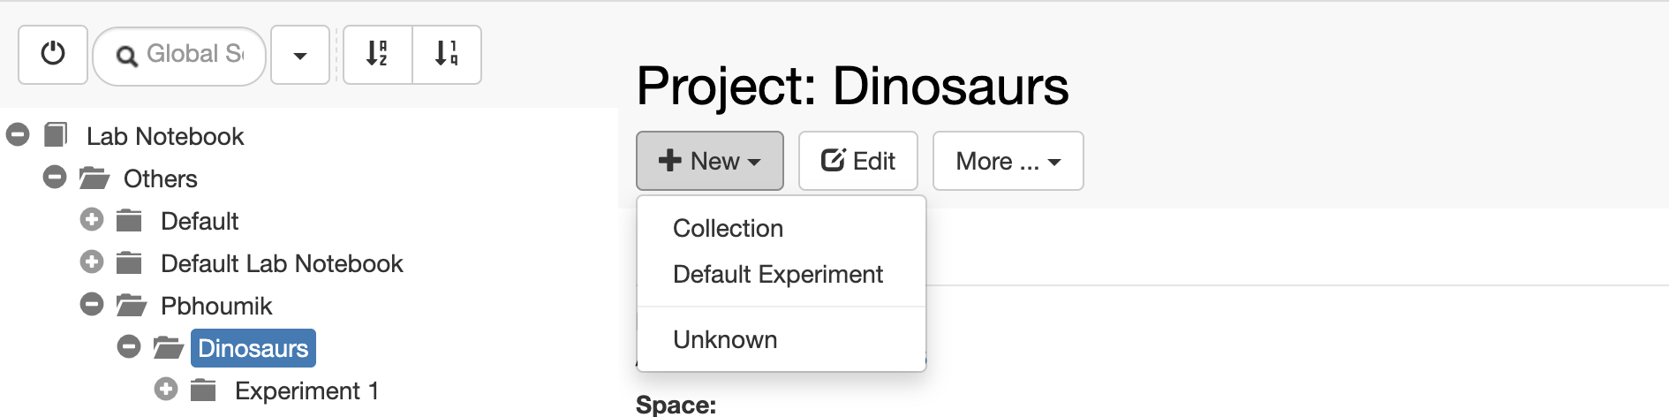This screenshot has height=417, width=1669.
Task: Expand the Default folder node
Action: point(92,220)
